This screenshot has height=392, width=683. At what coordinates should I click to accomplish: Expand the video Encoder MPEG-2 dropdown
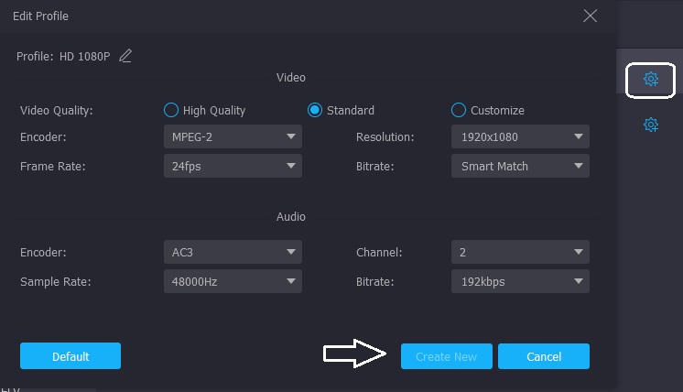coord(233,136)
